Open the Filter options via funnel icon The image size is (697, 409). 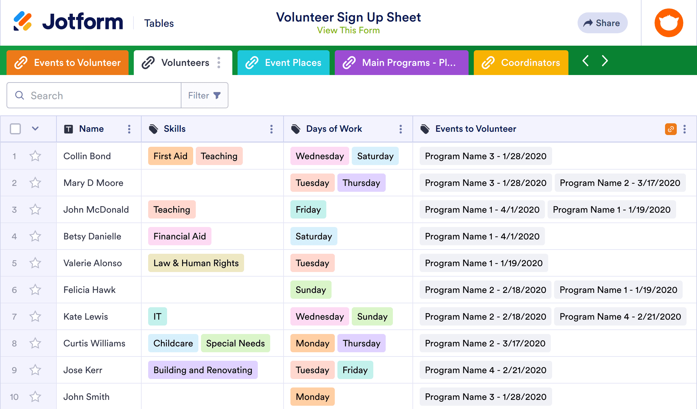coord(217,95)
